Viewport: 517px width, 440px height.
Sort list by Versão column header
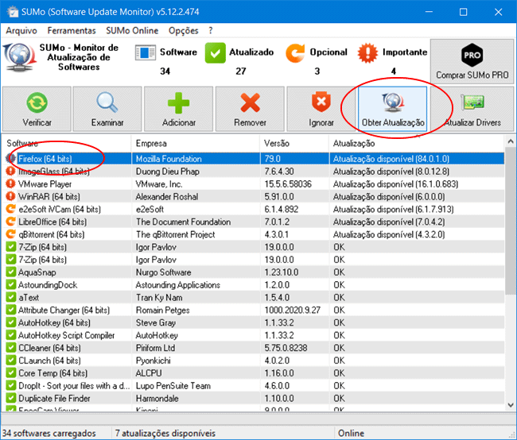click(x=293, y=143)
